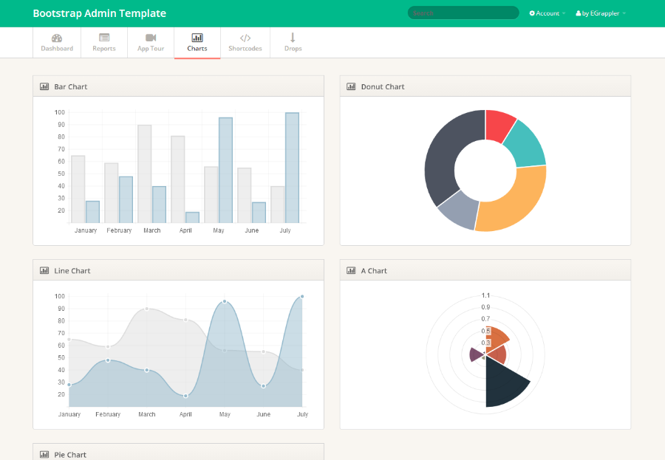The height and width of the screenshot is (460, 665).
Task: Click the grey March data point on Line Chart
Action: [147, 309]
